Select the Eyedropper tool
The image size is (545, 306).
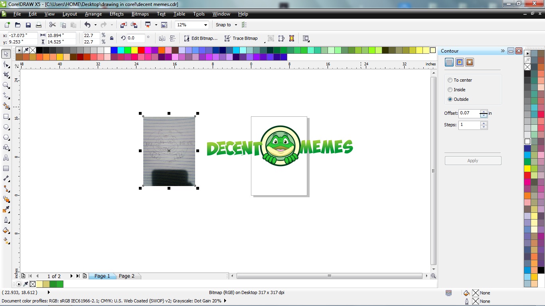[6, 210]
